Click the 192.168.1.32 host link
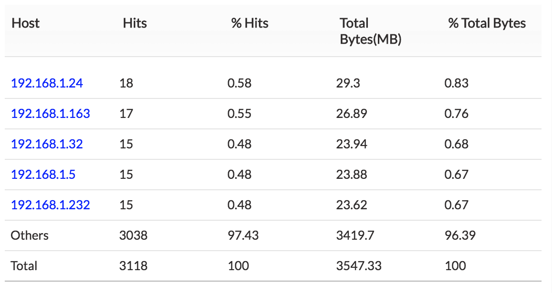Viewport: 552px width, 293px height. point(47,144)
